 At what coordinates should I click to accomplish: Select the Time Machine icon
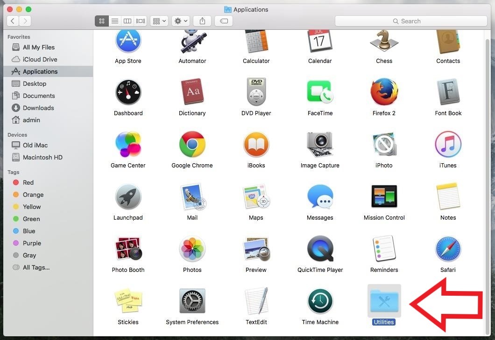click(320, 301)
